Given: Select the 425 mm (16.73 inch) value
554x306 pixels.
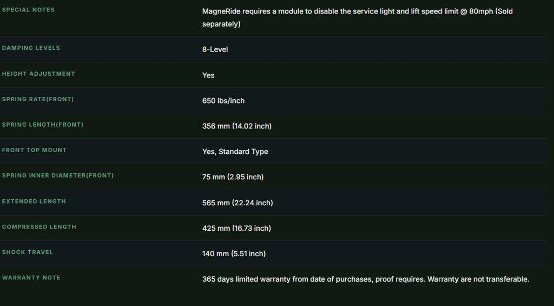Looking at the screenshot, I should pyautogui.click(x=237, y=229).
